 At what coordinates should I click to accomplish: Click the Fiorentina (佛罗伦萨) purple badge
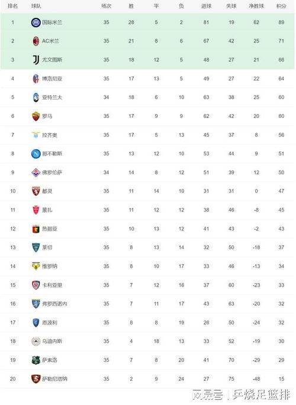tap(36, 172)
